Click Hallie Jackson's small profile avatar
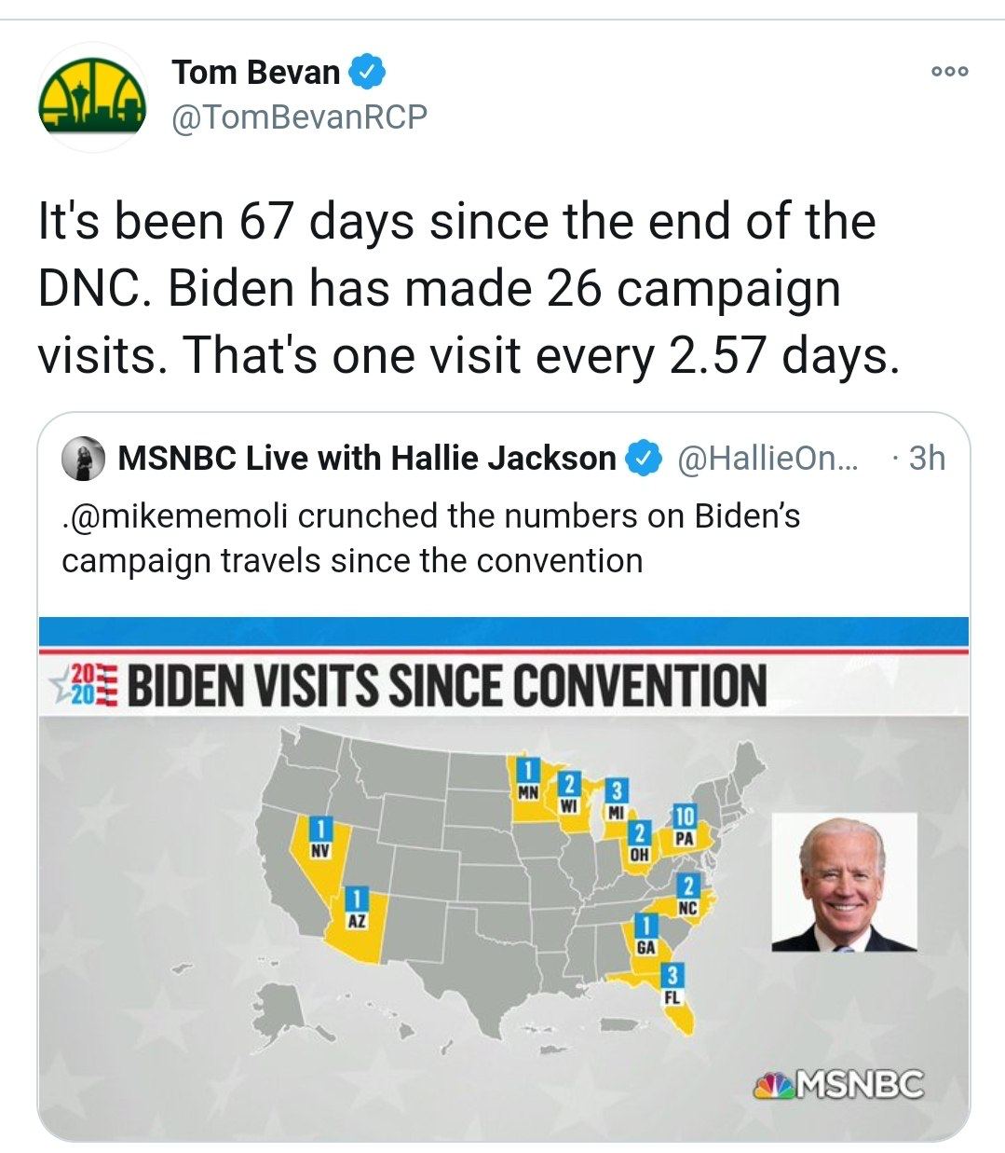1005x1153 pixels. tap(84, 459)
